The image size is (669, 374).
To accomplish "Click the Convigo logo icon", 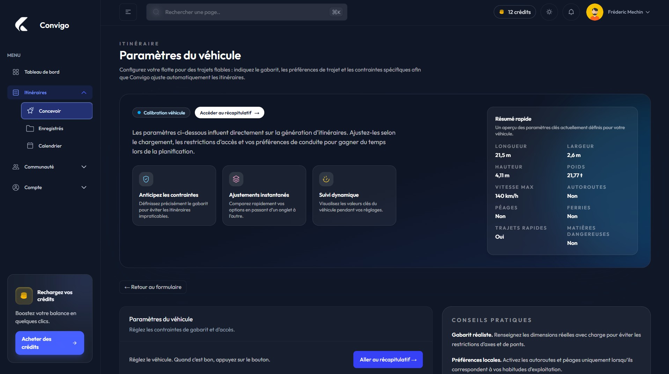I will pos(21,25).
